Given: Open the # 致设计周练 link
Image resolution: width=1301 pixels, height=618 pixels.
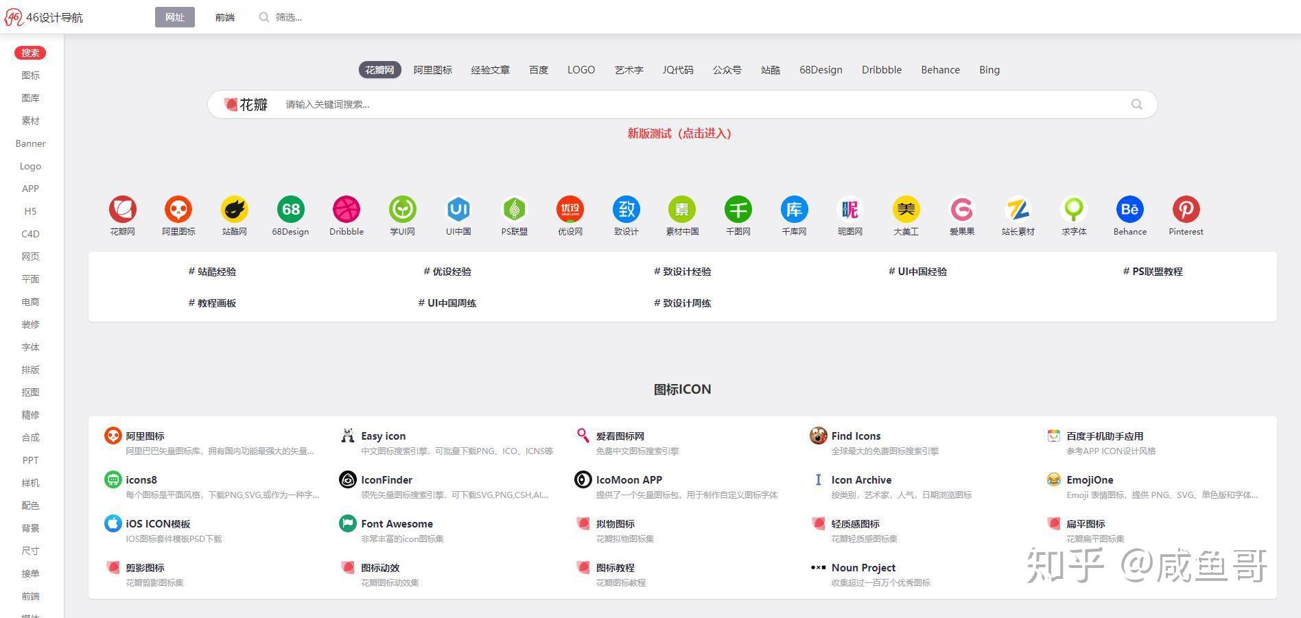Looking at the screenshot, I should coord(683,303).
